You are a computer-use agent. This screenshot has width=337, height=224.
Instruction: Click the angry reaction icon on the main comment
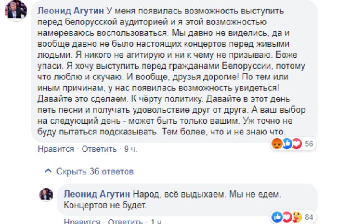(x=277, y=144)
